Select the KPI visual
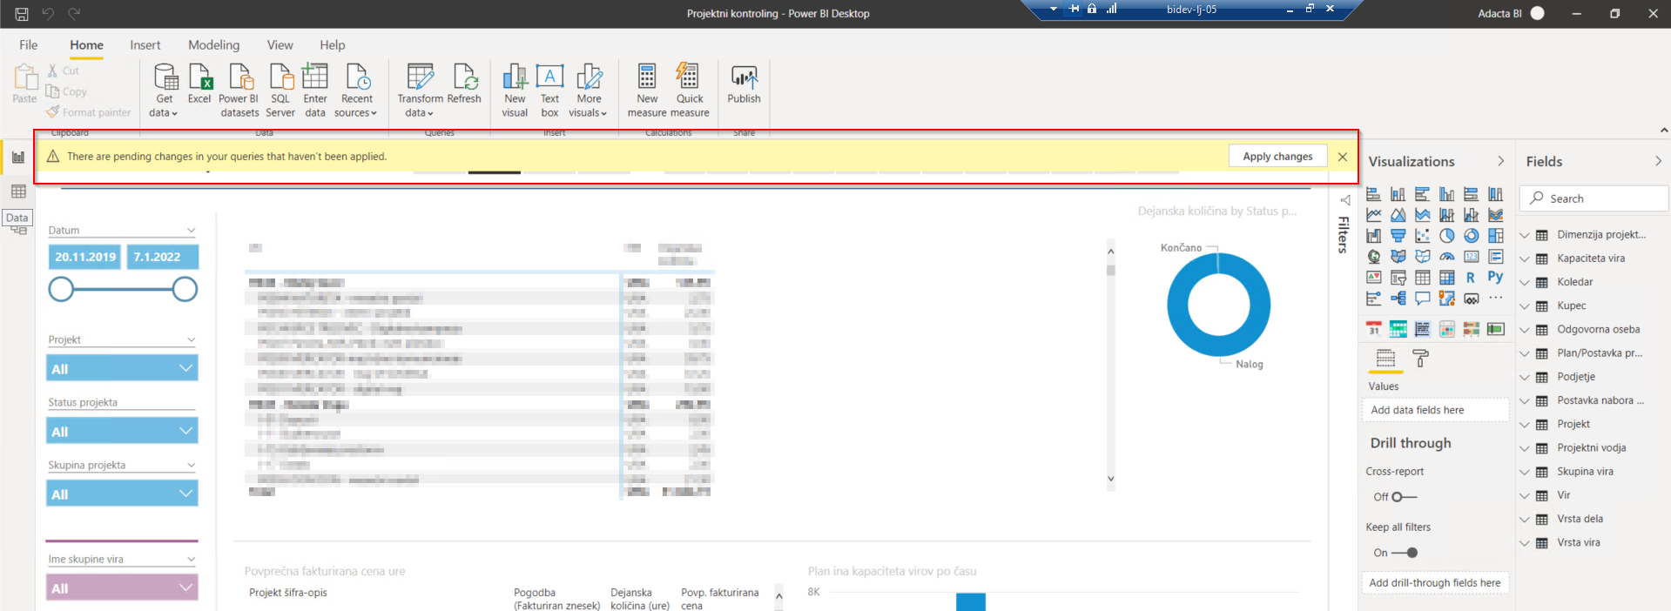This screenshot has width=1671, height=611. pyautogui.click(x=1373, y=278)
